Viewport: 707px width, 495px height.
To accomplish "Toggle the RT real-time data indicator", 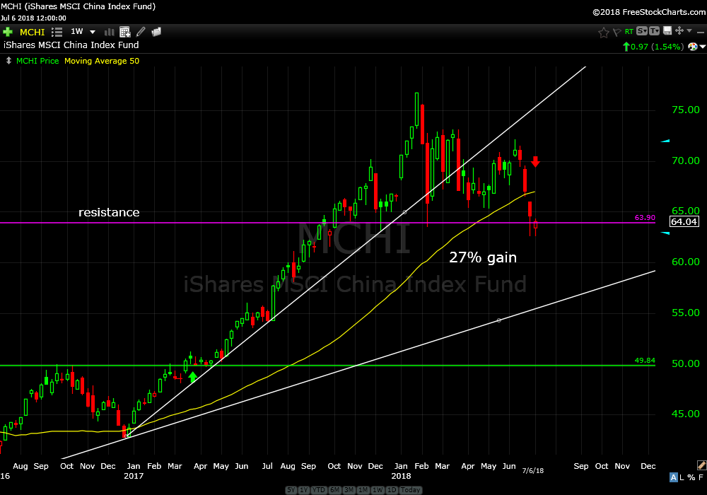I will 629,32.
